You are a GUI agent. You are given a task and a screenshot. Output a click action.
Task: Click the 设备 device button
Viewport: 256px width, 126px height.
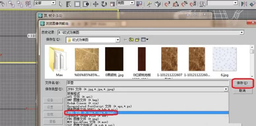coord(53,100)
